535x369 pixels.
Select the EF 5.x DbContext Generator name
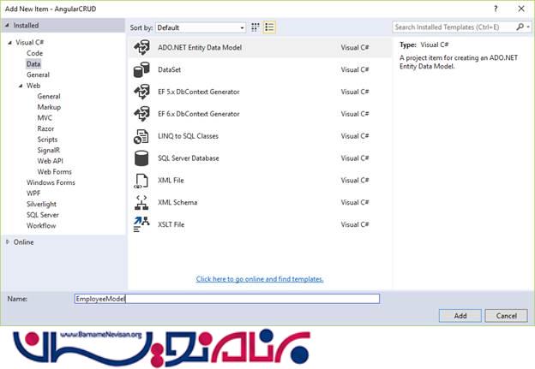tap(199, 92)
